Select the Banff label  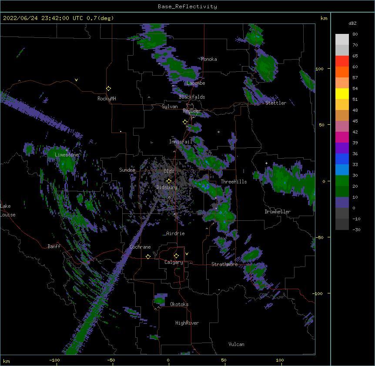coord(54,246)
